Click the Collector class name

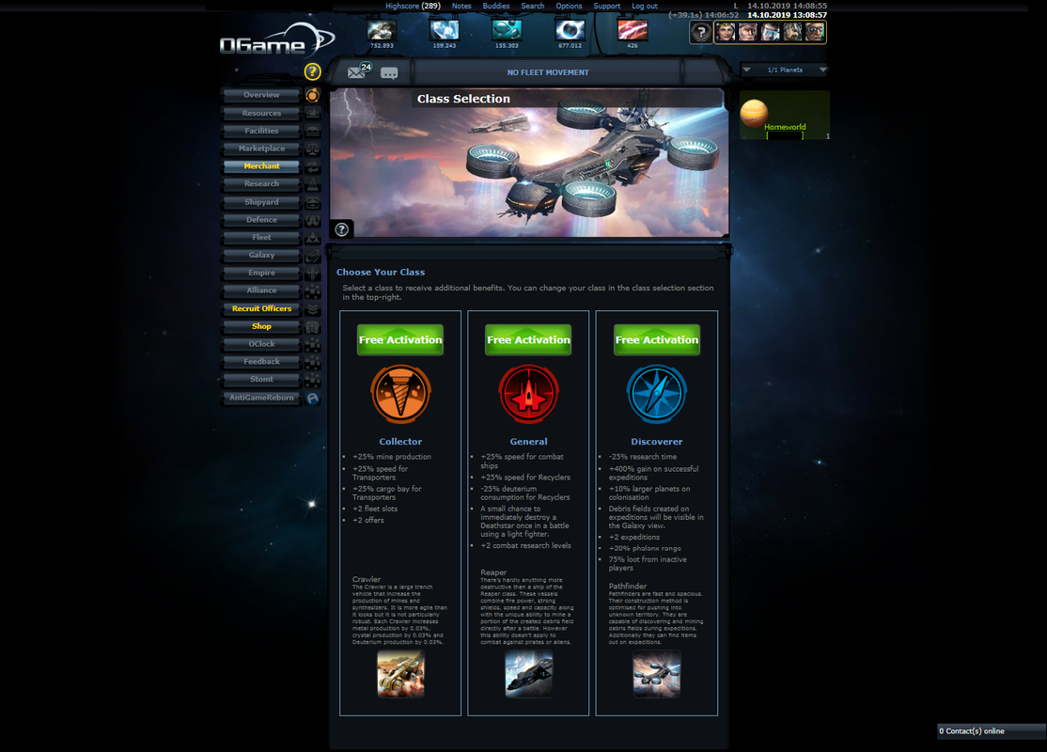point(400,442)
